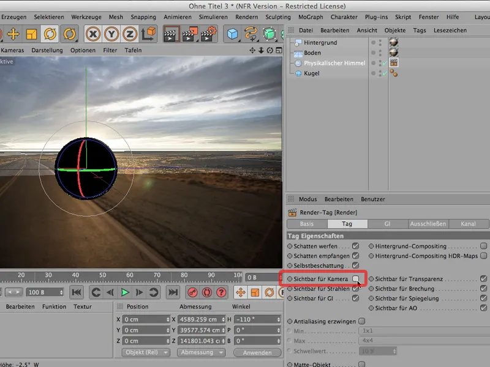
Task: Select the Kugel object
Action: tap(312, 73)
